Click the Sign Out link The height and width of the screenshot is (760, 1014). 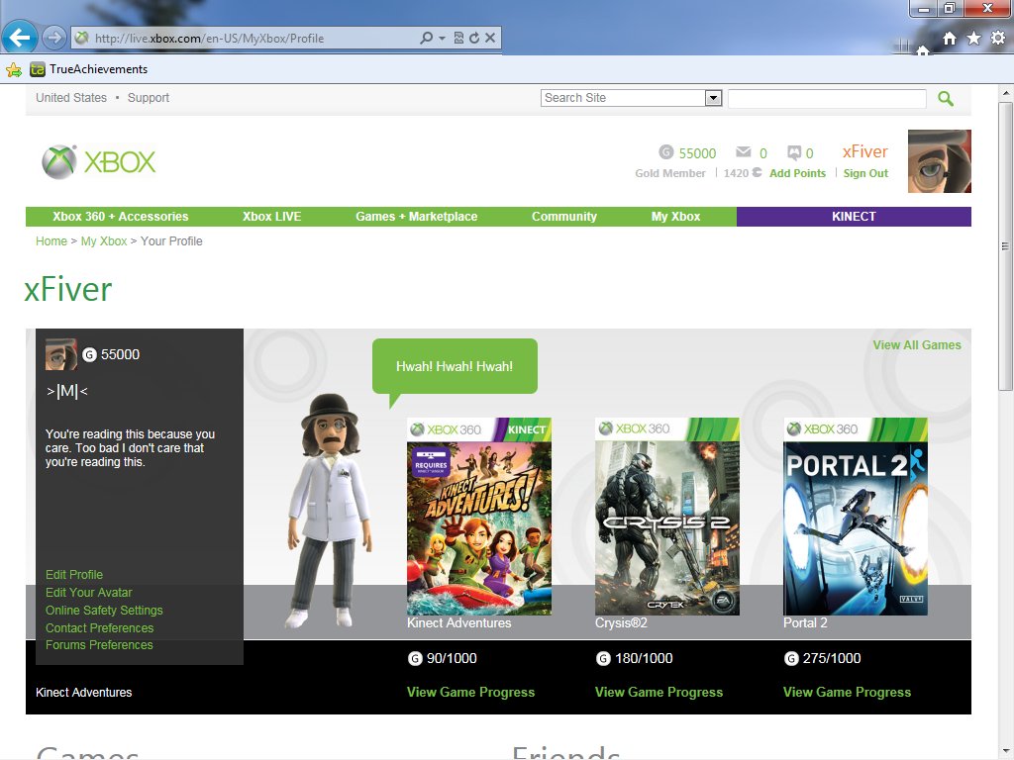pos(865,173)
